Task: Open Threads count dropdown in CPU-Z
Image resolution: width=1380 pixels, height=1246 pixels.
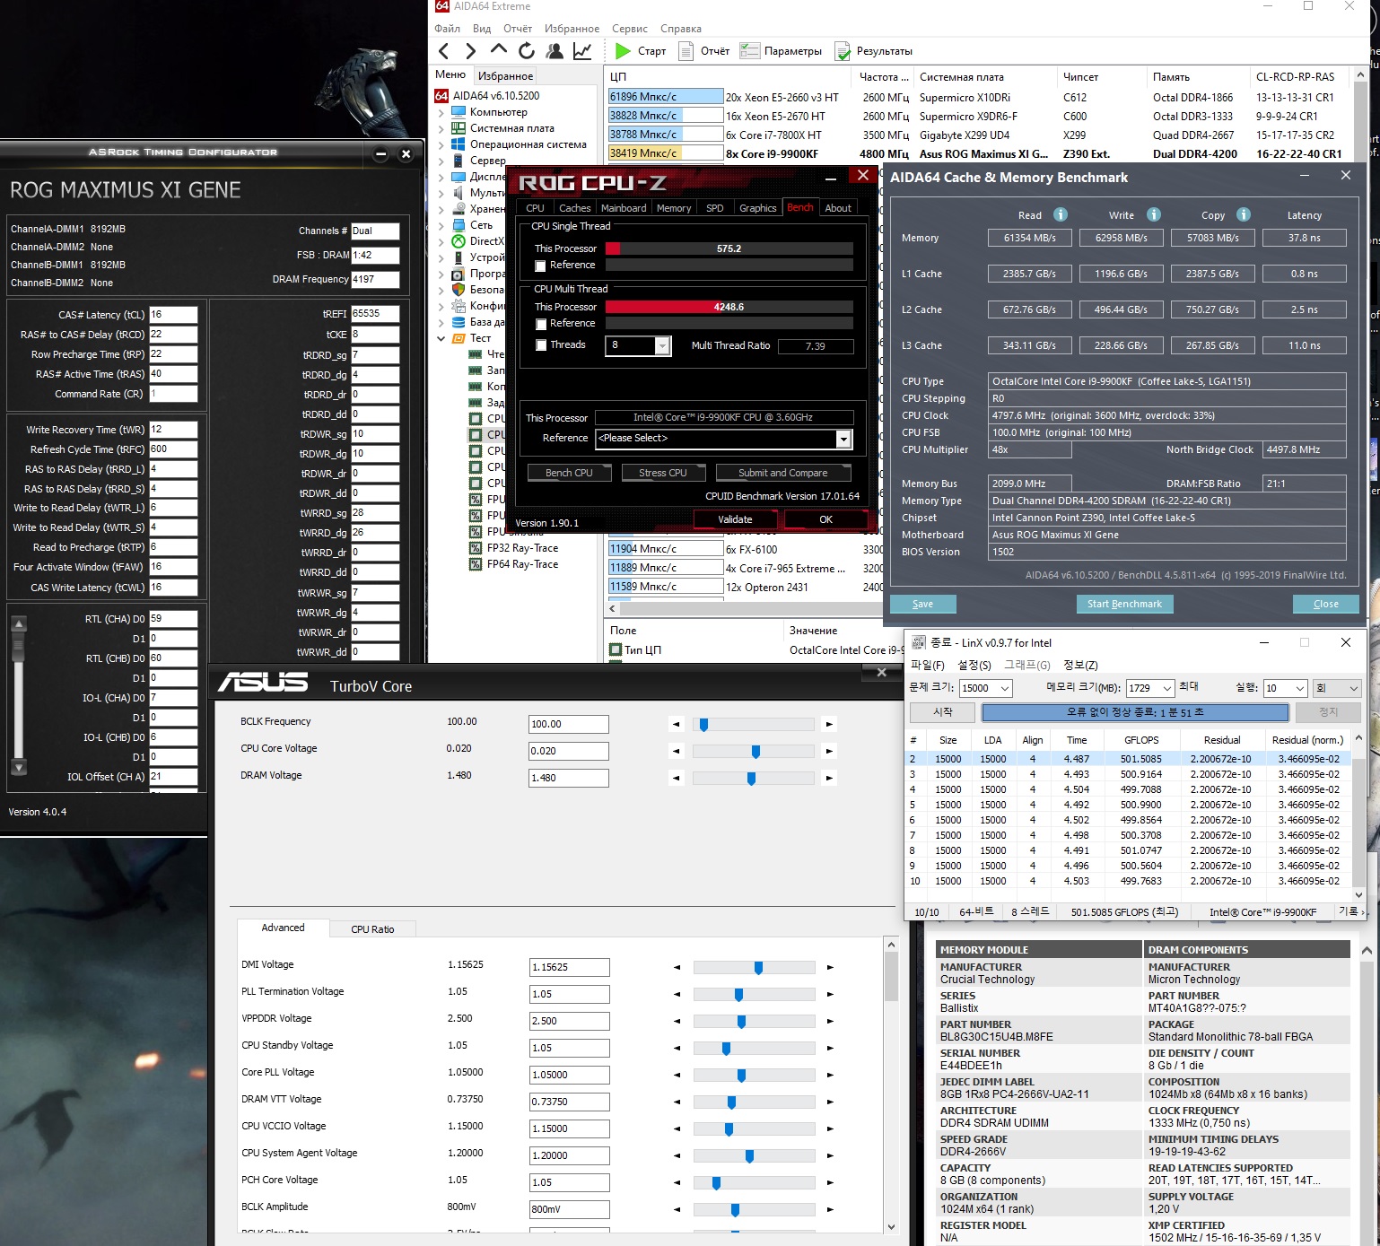Action: (663, 346)
